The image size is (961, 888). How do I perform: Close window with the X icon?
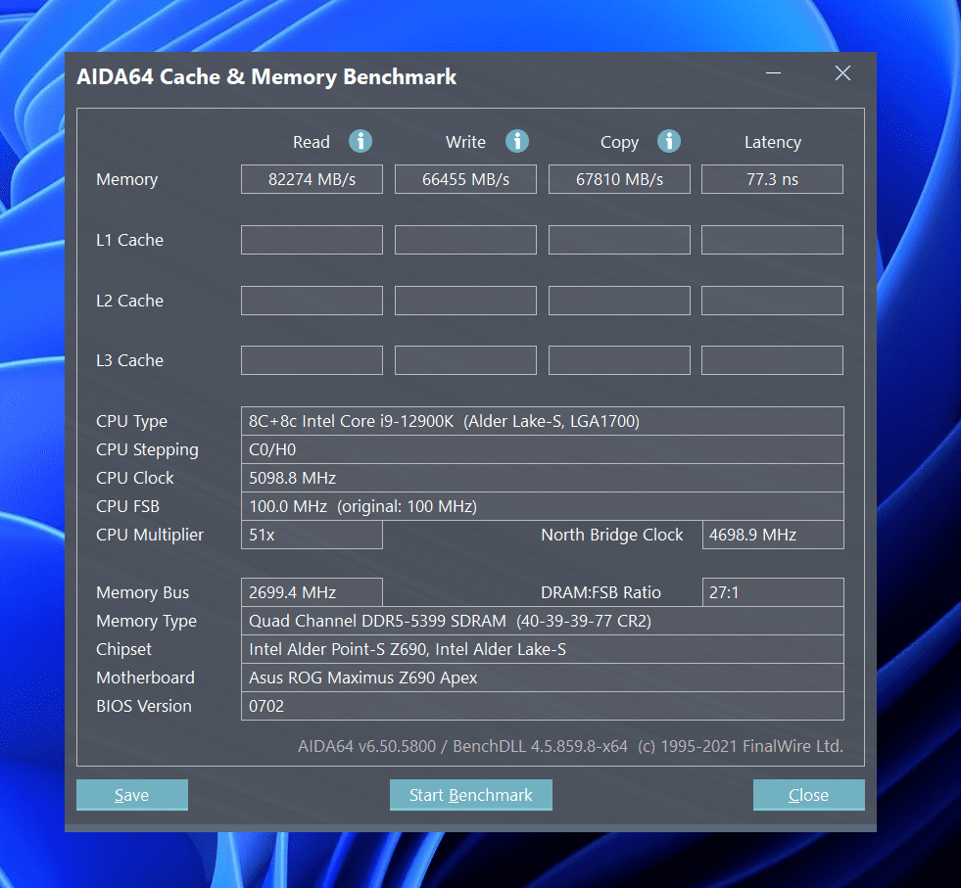pos(842,72)
